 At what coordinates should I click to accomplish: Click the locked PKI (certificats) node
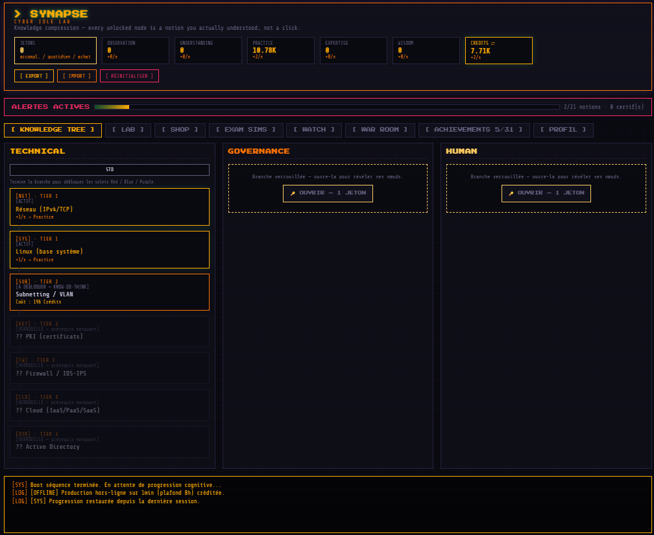(x=110, y=331)
